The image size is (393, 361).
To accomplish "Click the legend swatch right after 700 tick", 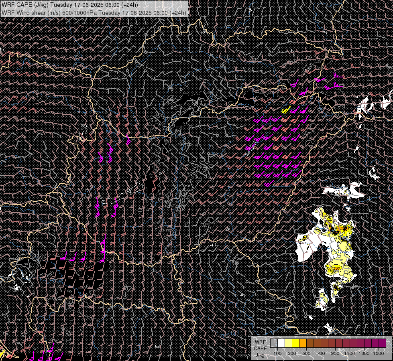I will click(x=325, y=343).
